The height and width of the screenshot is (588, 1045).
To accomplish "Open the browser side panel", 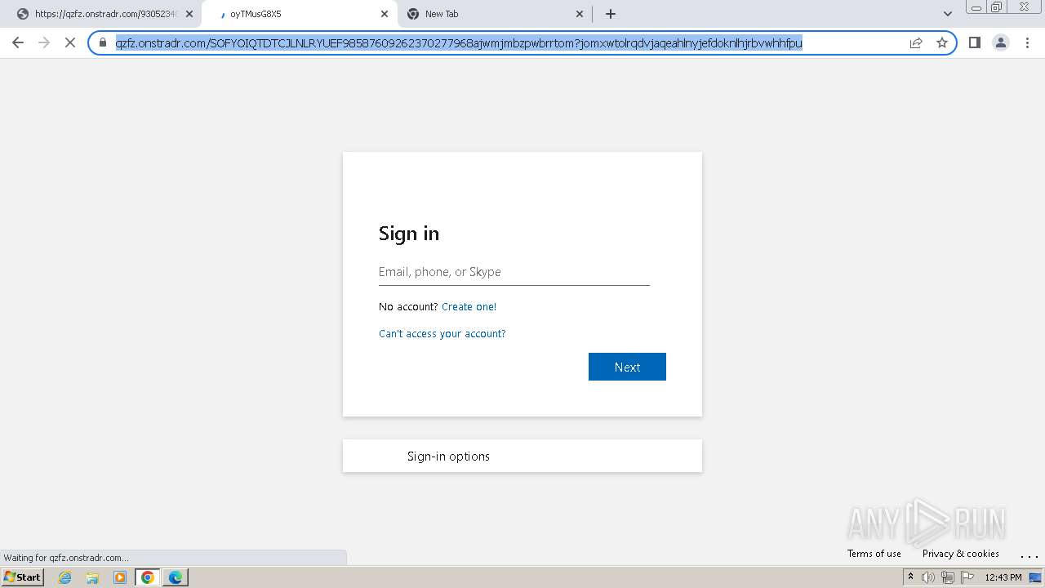I will 974,42.
